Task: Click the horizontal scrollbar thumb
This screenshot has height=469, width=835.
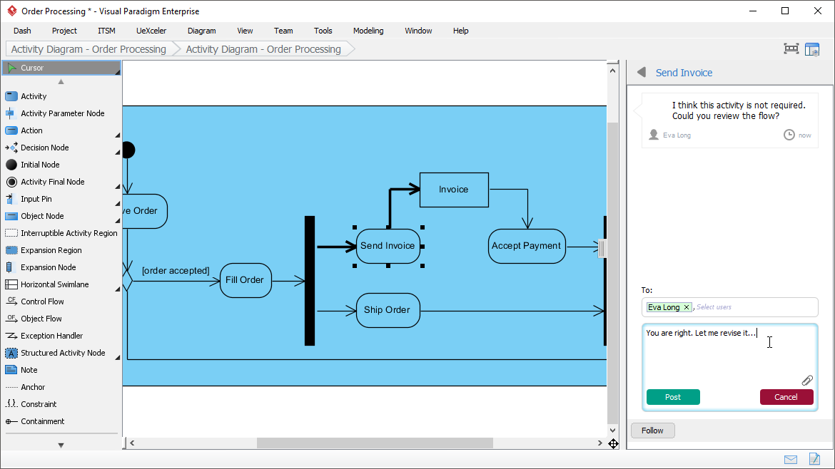Action: point(375,443)
